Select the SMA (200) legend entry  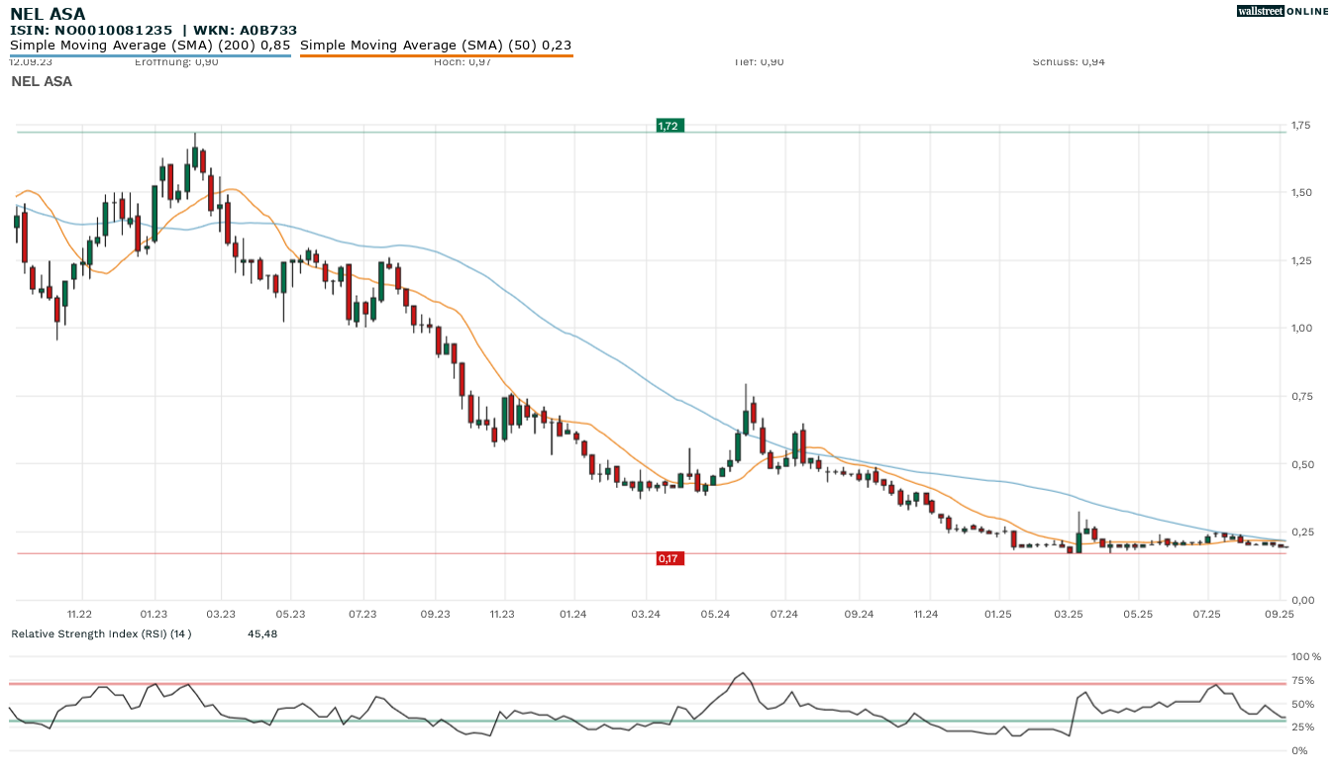click(x=150, y=46)
